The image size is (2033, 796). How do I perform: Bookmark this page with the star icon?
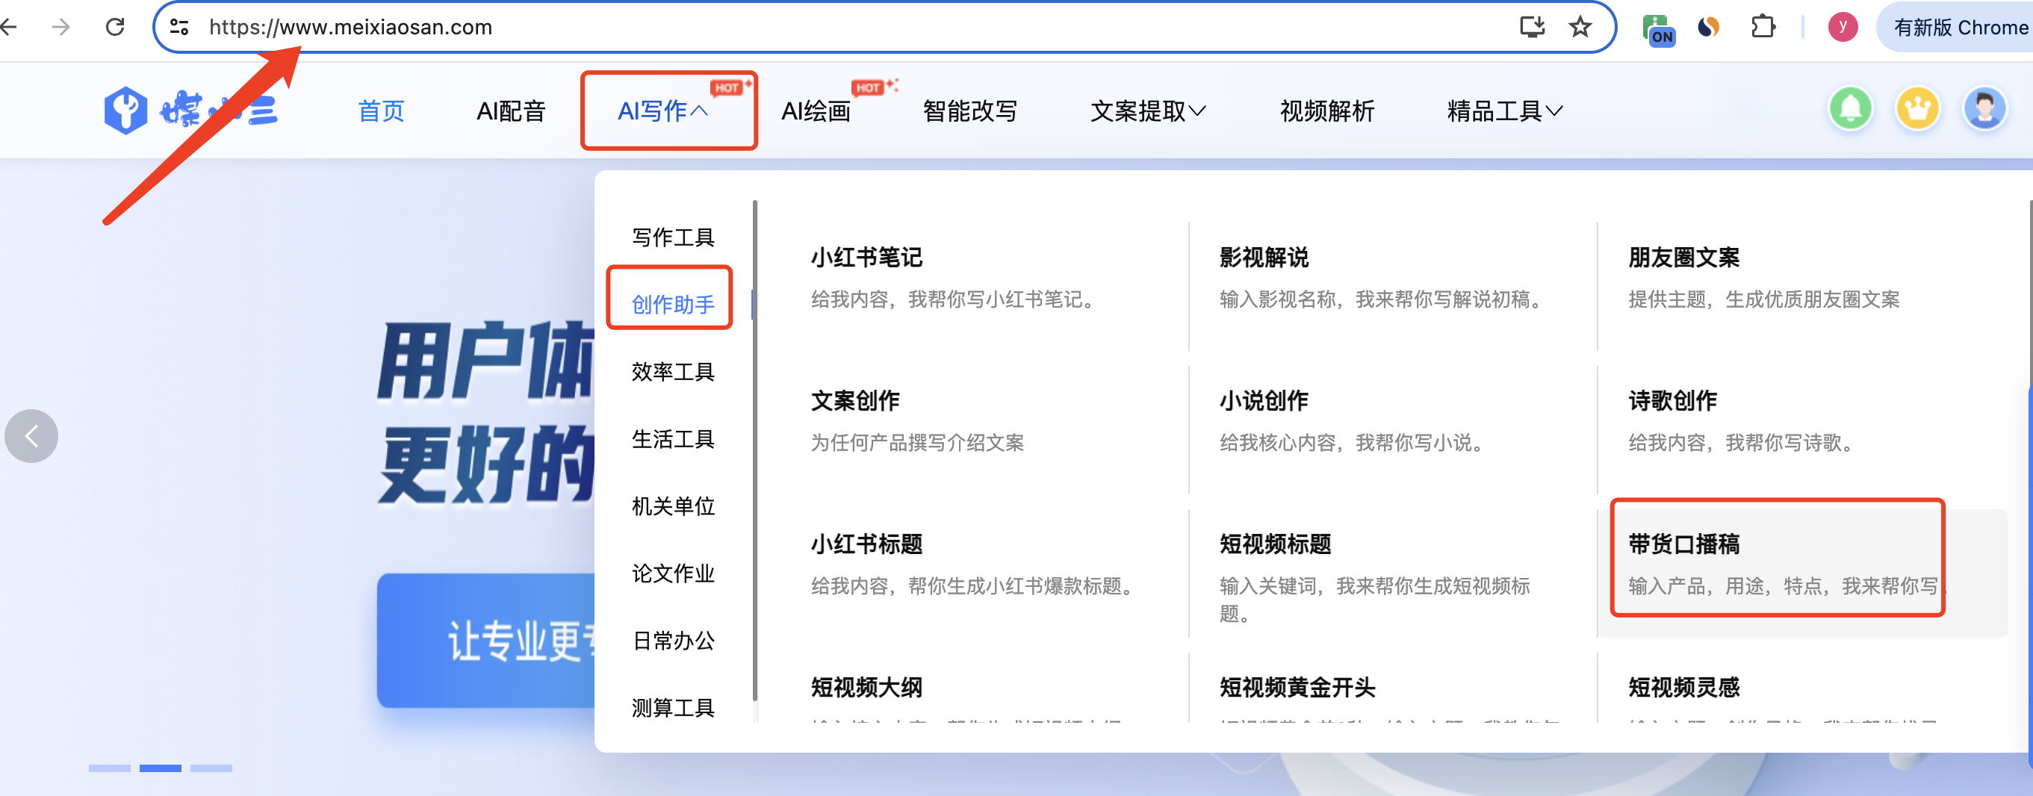tap(1580, 28)
